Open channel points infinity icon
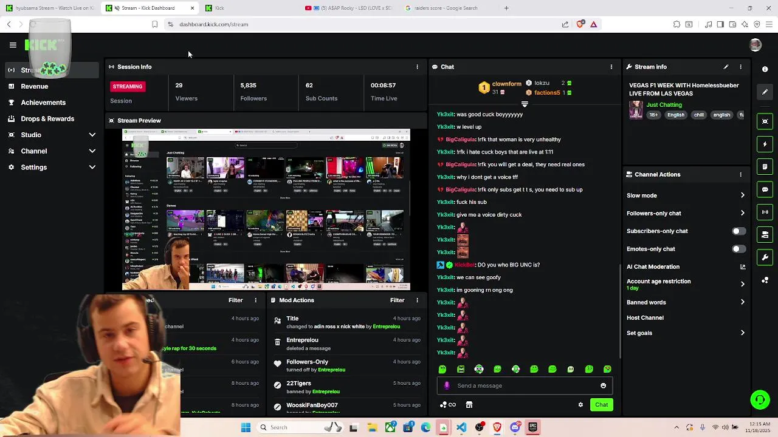Viewport: 778px width, 437px height. (448, 405)
